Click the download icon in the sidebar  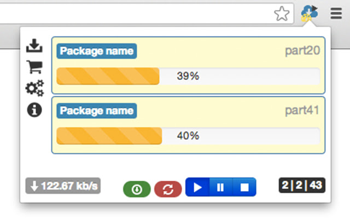[34, 46]
